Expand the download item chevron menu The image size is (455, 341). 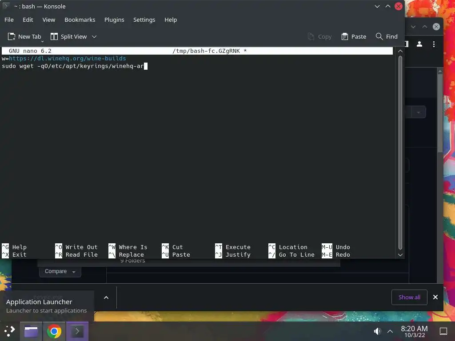[106, 297]
